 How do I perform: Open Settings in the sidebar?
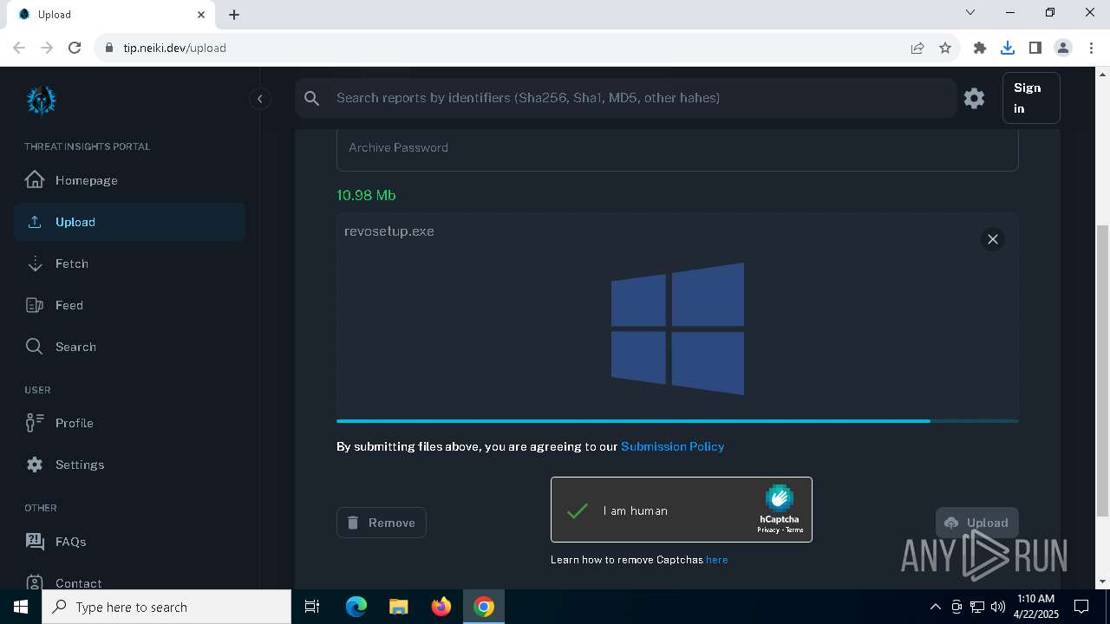point(130,465)
